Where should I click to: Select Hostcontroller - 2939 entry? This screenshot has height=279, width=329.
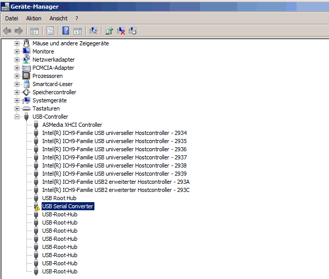(115, 174)
